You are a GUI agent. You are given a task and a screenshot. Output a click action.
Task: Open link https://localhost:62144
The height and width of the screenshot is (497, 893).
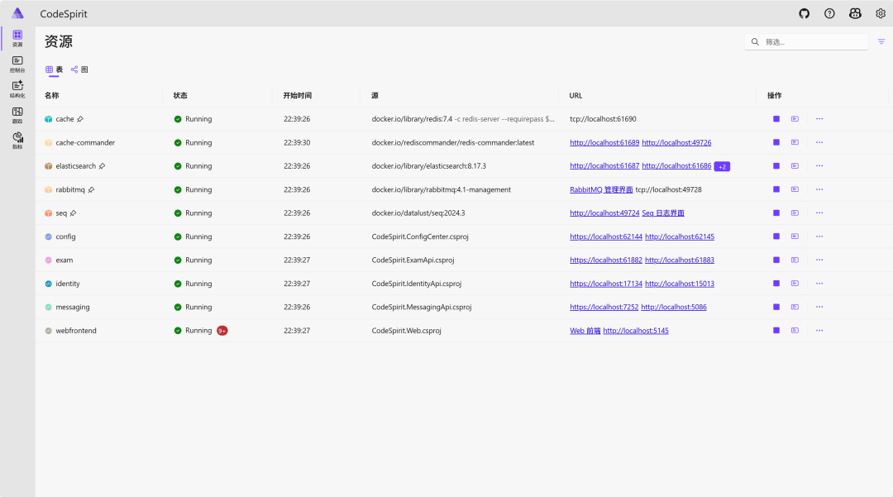[x=606, y=237]
